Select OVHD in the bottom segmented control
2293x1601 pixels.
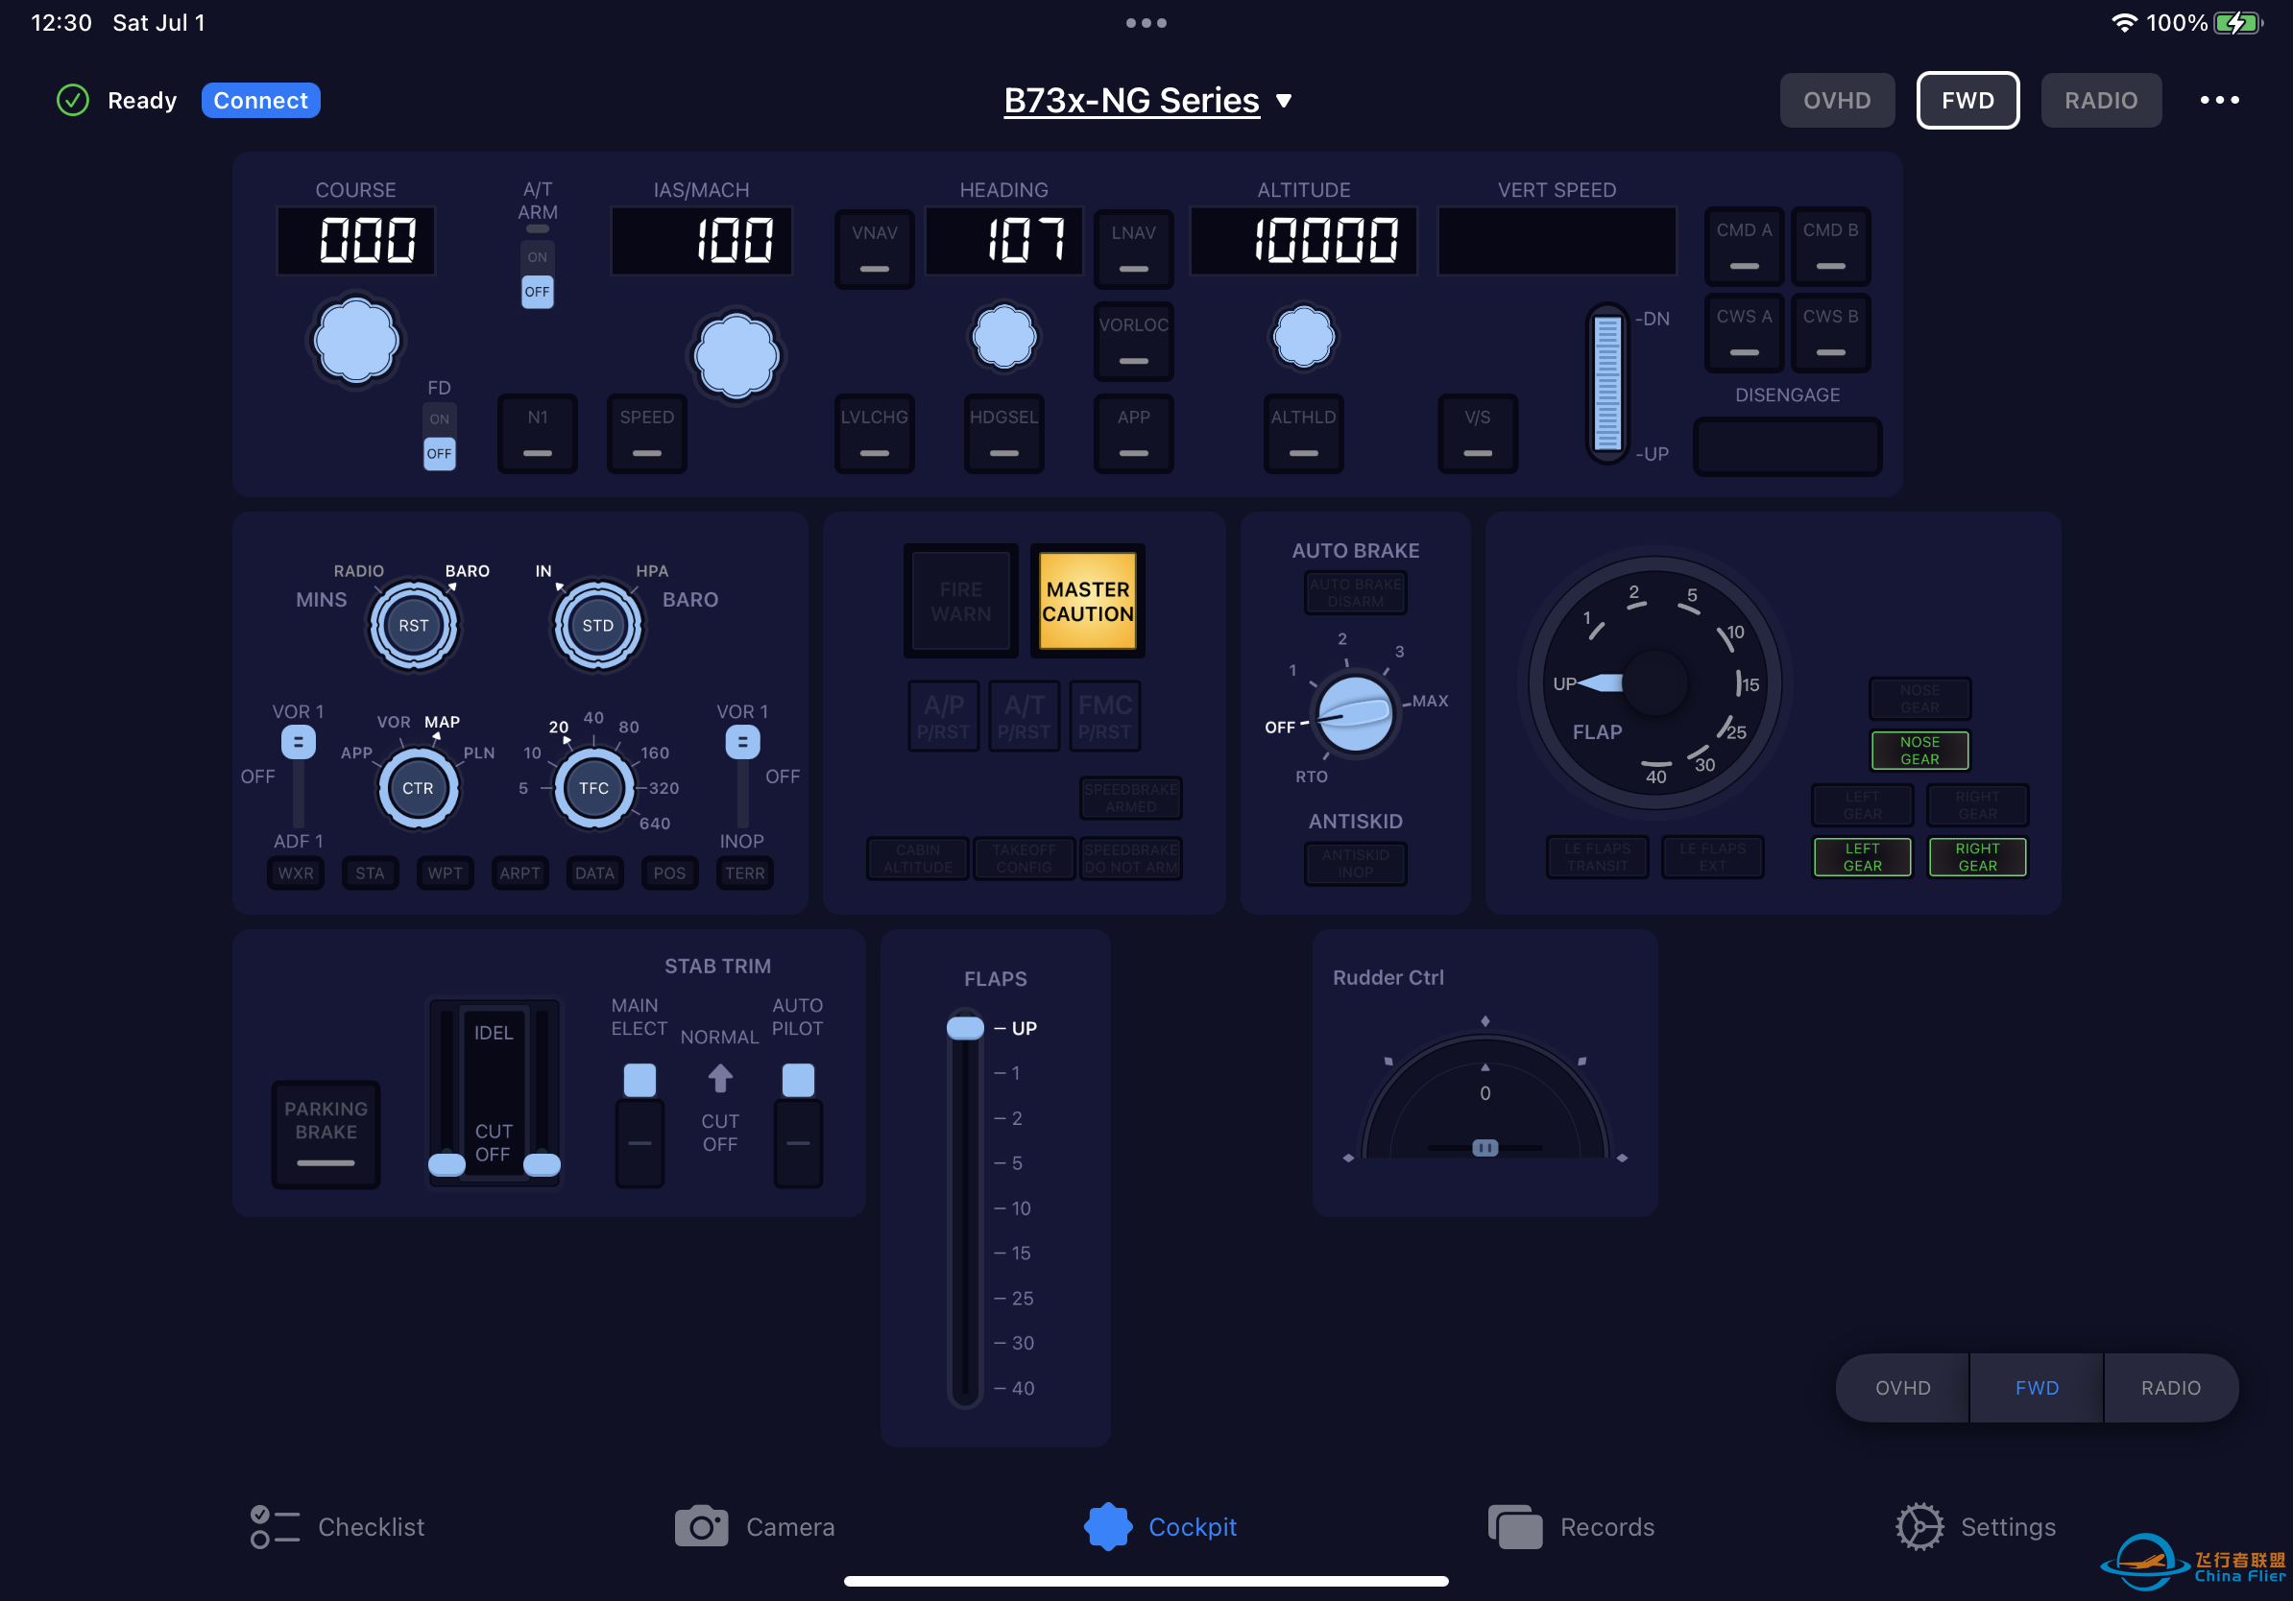[x=1902, y=1387]
